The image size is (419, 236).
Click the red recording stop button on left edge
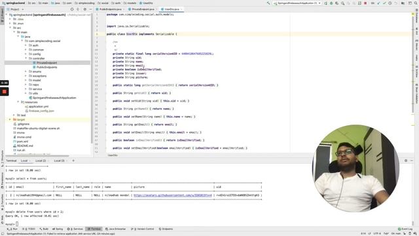click(x=5, y=92)
